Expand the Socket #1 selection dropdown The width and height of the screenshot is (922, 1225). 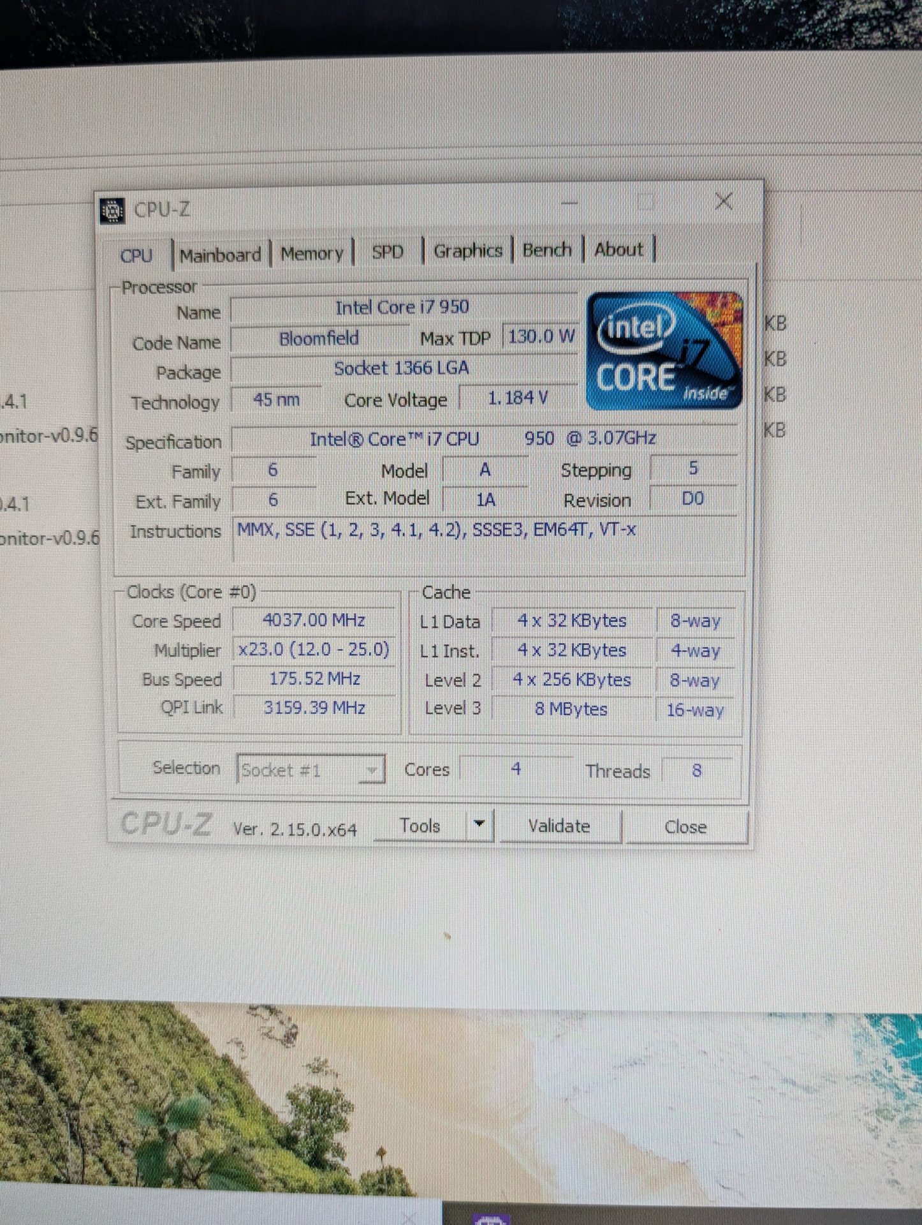tap(371, 771)
